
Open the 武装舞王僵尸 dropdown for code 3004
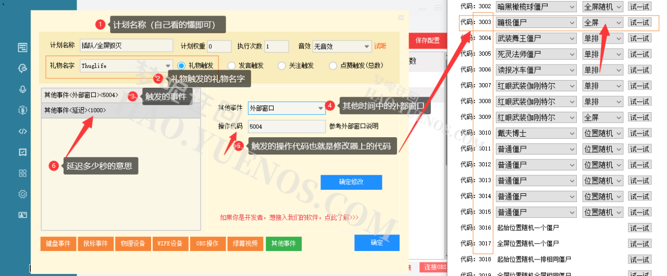(x=536, y=38)
